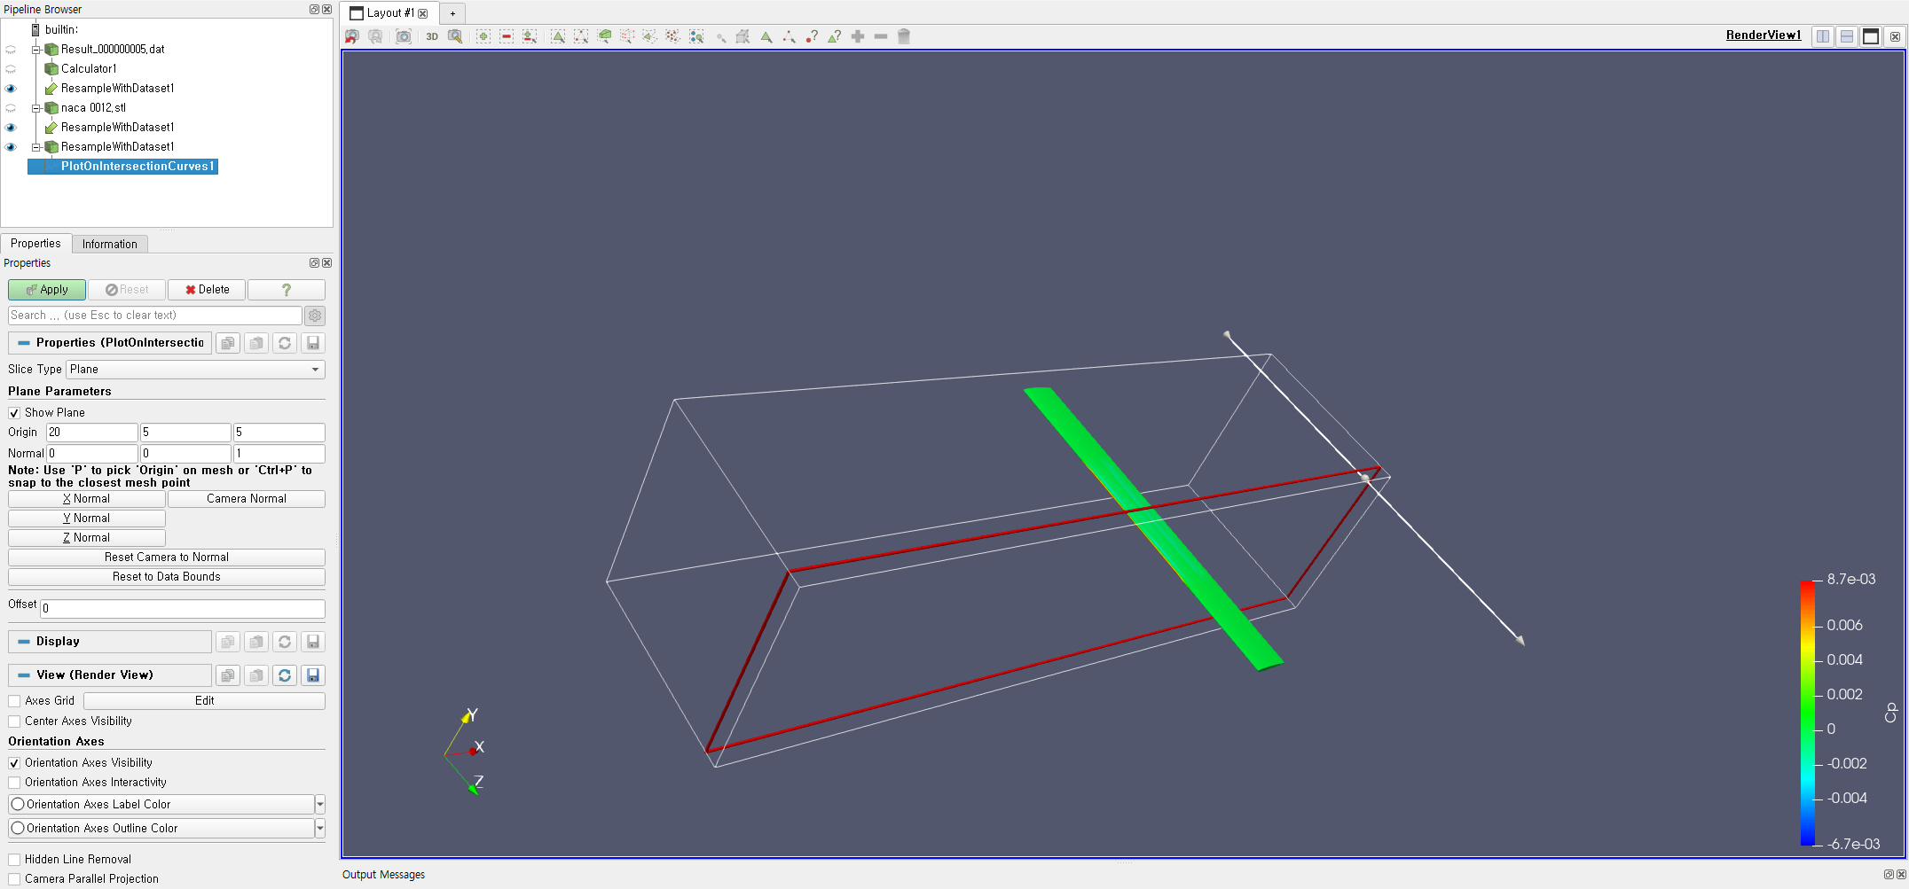
Task: Enable the Axes Grid checkbox
Action: tap(14, 701)
